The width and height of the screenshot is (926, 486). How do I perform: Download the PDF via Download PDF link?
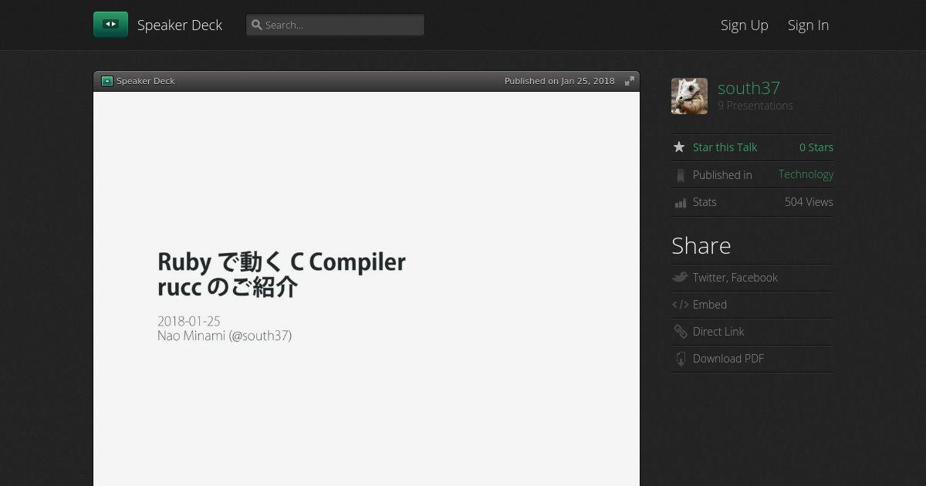(728, 359)
